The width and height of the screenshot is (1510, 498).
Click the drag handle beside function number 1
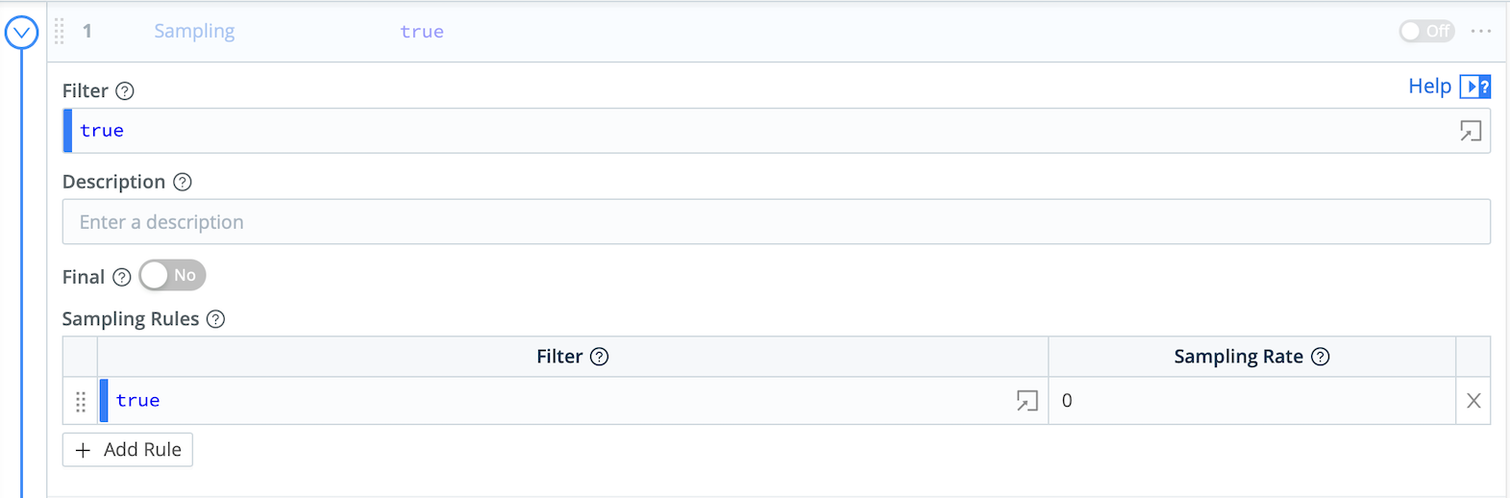[60, 32]
